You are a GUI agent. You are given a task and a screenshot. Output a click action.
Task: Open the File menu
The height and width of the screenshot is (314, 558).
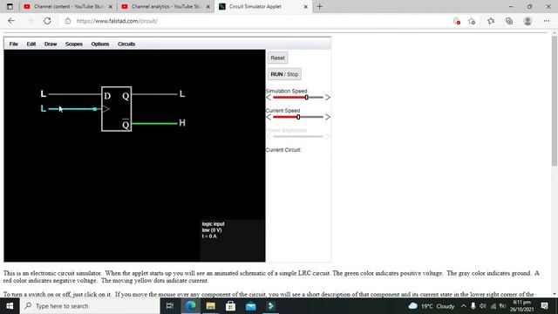click(x=14, y=44)
